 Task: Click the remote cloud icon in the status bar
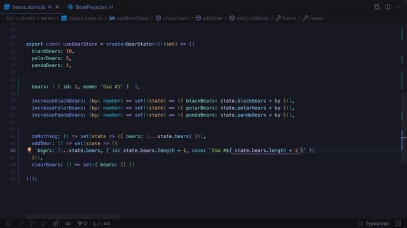[68, 224]
